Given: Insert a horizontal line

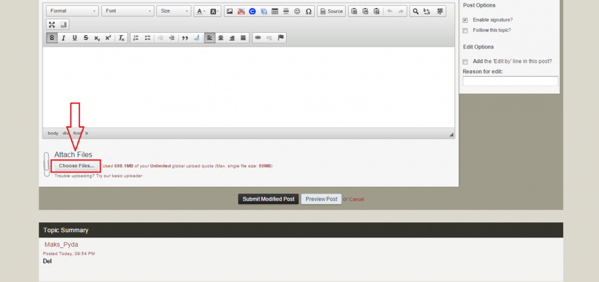Looking at the screenshot, I should [285, 11].
